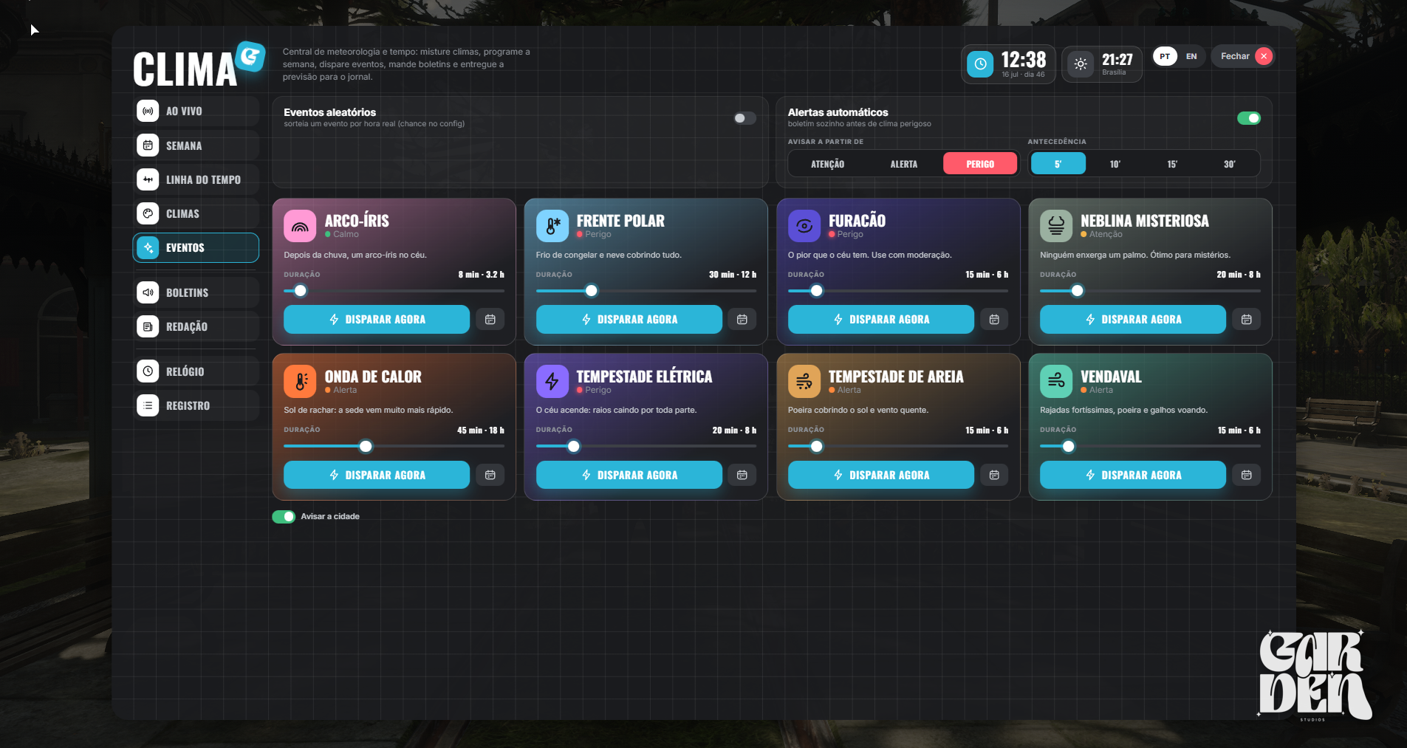1407x748 pixels.
Task: Click the Tempestade de Areia duration slider handle
Action: point(817,447)
